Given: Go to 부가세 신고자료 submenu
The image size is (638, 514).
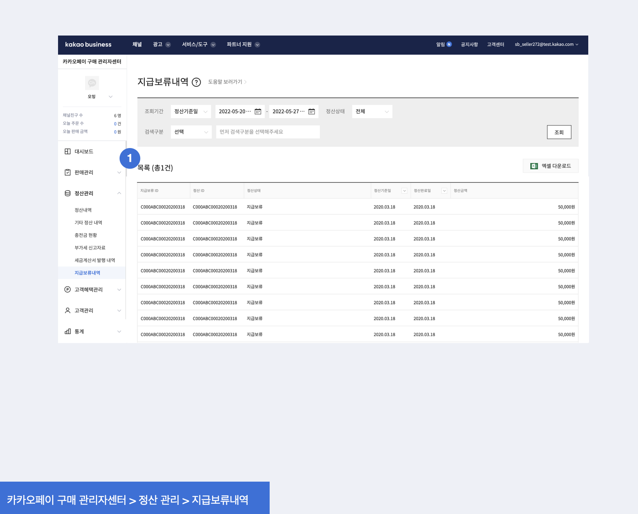Looking at the screenshot, I should [90, 248].
